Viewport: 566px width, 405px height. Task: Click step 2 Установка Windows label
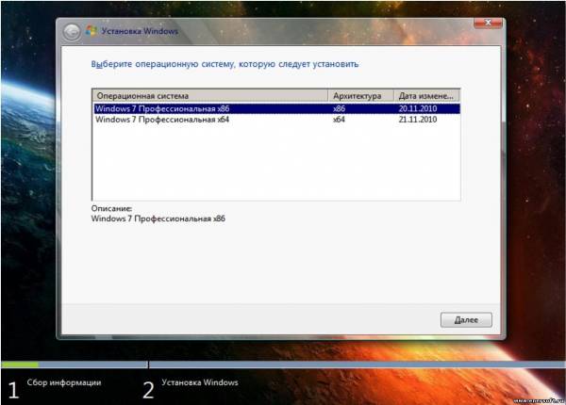click(200, 382)
